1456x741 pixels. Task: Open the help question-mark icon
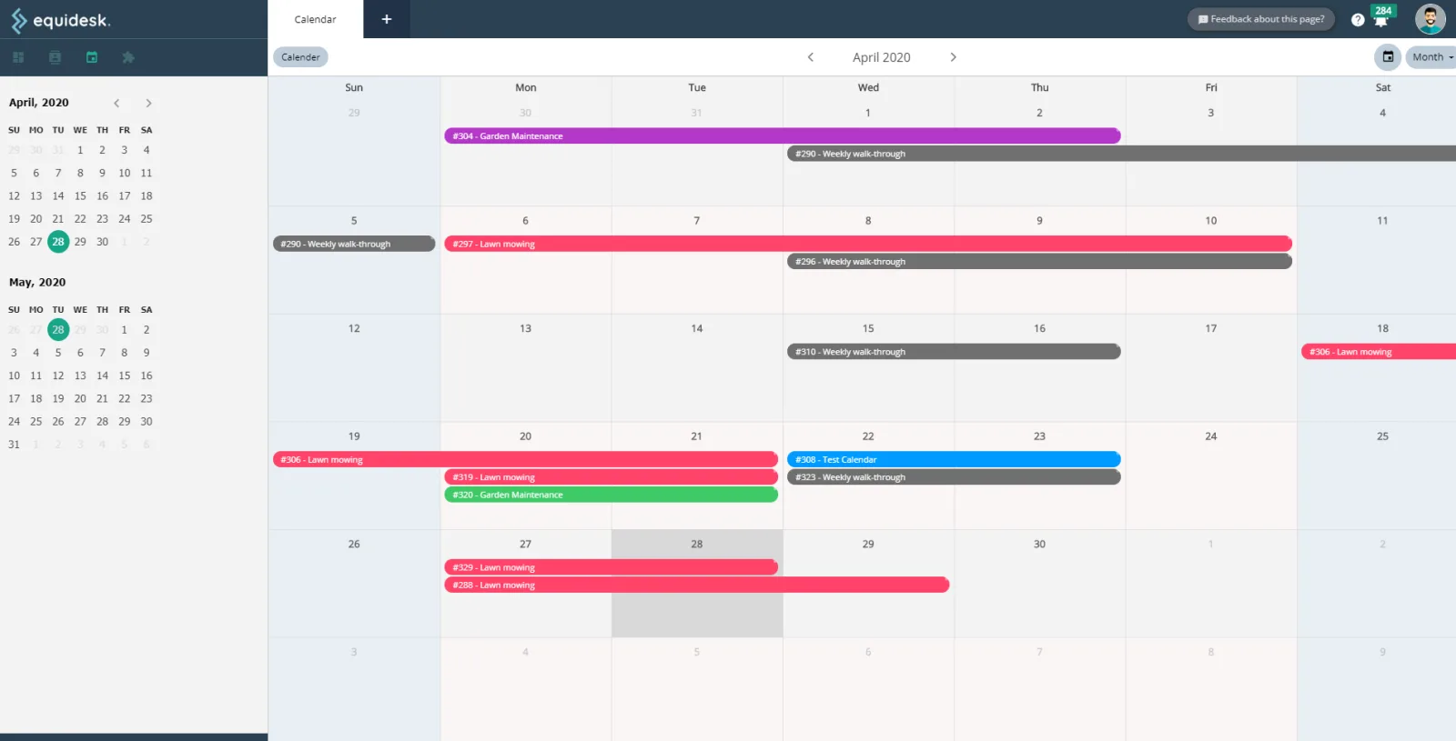(x=1358, y=20)
